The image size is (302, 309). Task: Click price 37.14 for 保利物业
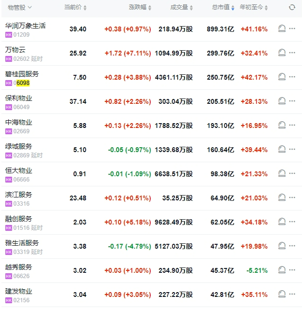click(78, 101)
